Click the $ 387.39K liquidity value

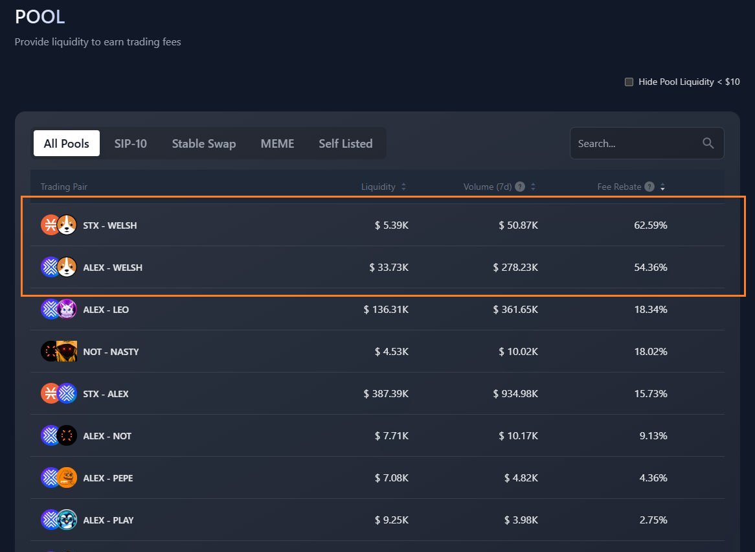(x=386, y=393)
